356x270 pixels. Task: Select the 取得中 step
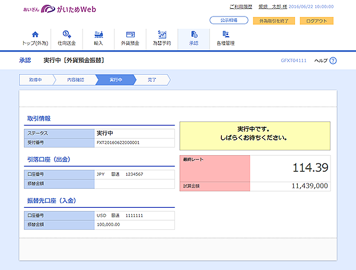36,80
